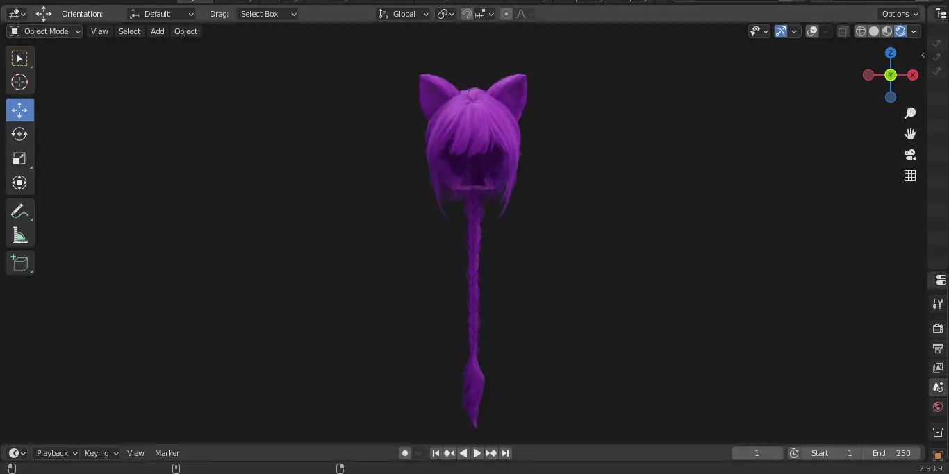The height and width of the screenshot is (474, 949).
Task: Open the Drag Select Box dropdown
Action: (x=267, y=14)
